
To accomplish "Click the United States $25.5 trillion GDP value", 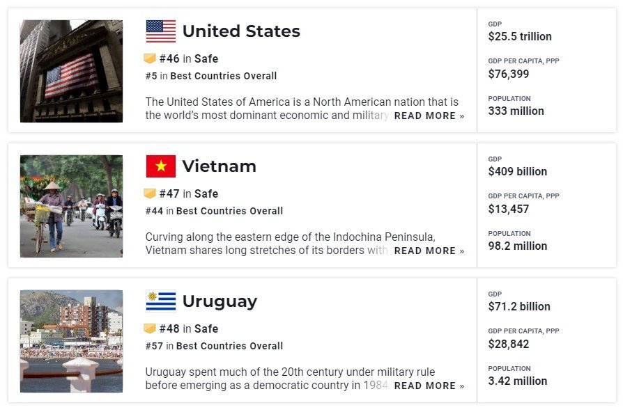I will [x=520, y=36].
